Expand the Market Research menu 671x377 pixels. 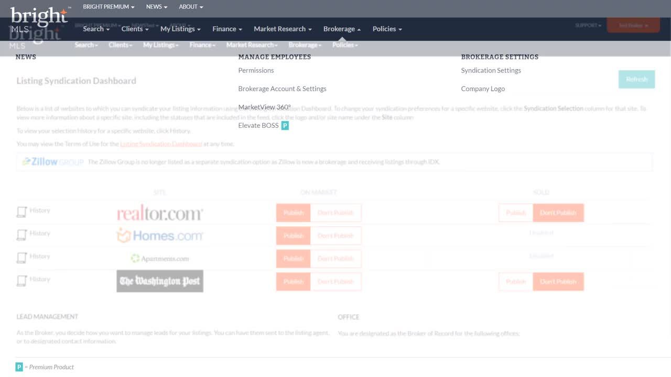pos(283,29)
